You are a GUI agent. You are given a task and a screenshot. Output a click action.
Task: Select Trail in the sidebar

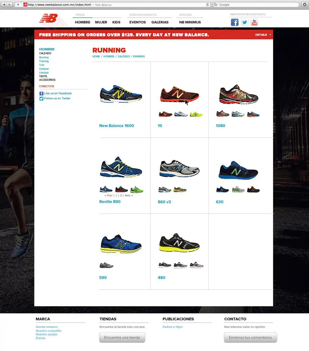click(41, 65)
